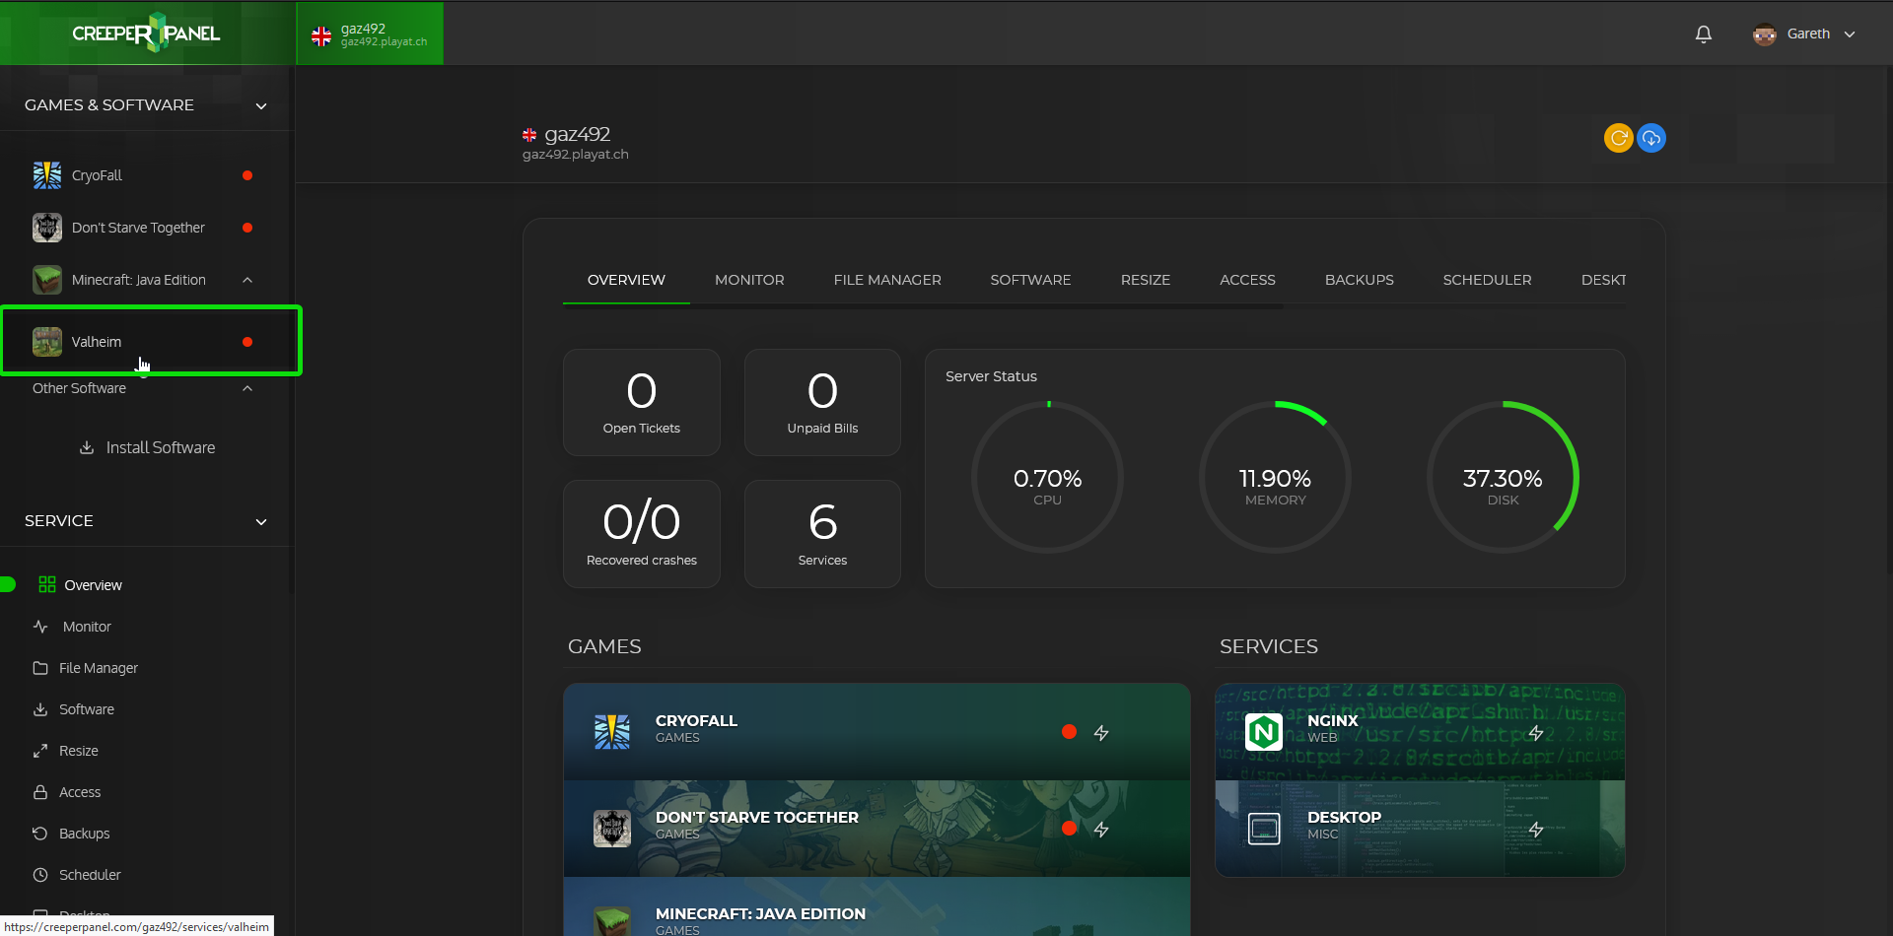The height and width of the screenshot is (936, 1893).
Task: Open the notifications bell
Action: click(1703, 34)
